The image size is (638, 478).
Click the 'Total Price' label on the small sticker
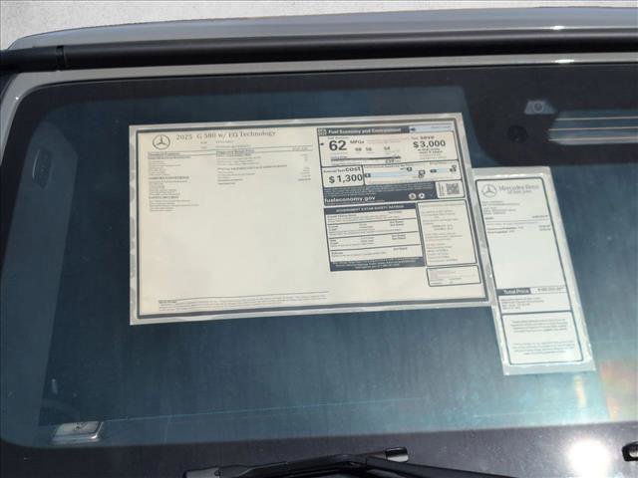click(516, 292)
